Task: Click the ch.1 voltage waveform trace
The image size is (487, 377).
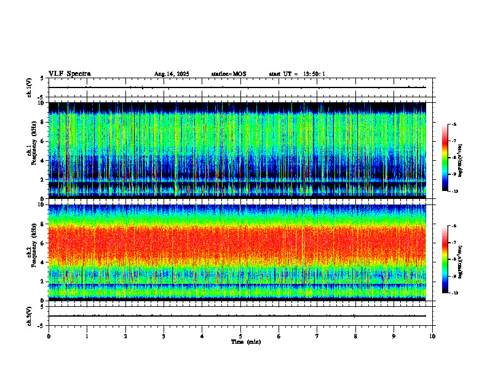Action: pos(237,87)
